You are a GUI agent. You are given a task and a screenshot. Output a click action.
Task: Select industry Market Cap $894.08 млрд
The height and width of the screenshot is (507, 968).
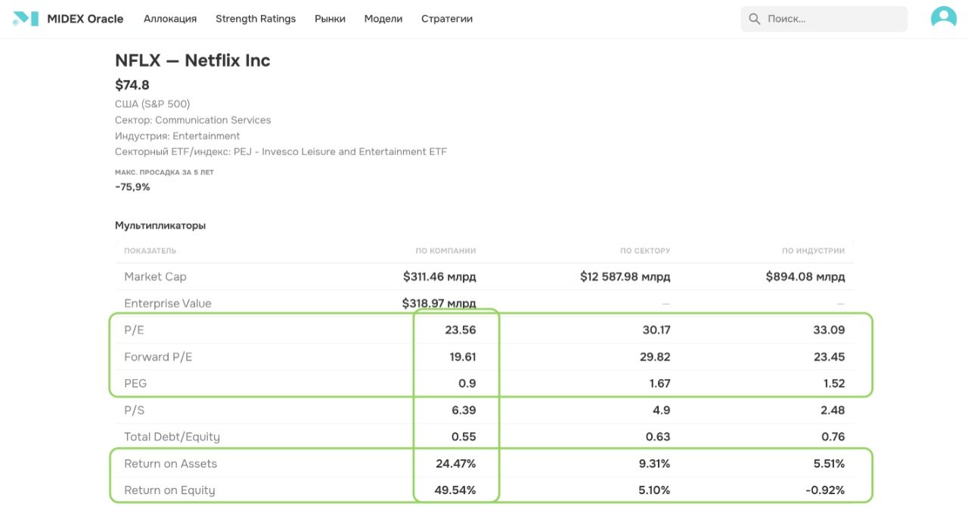click(x=805, y=277)
